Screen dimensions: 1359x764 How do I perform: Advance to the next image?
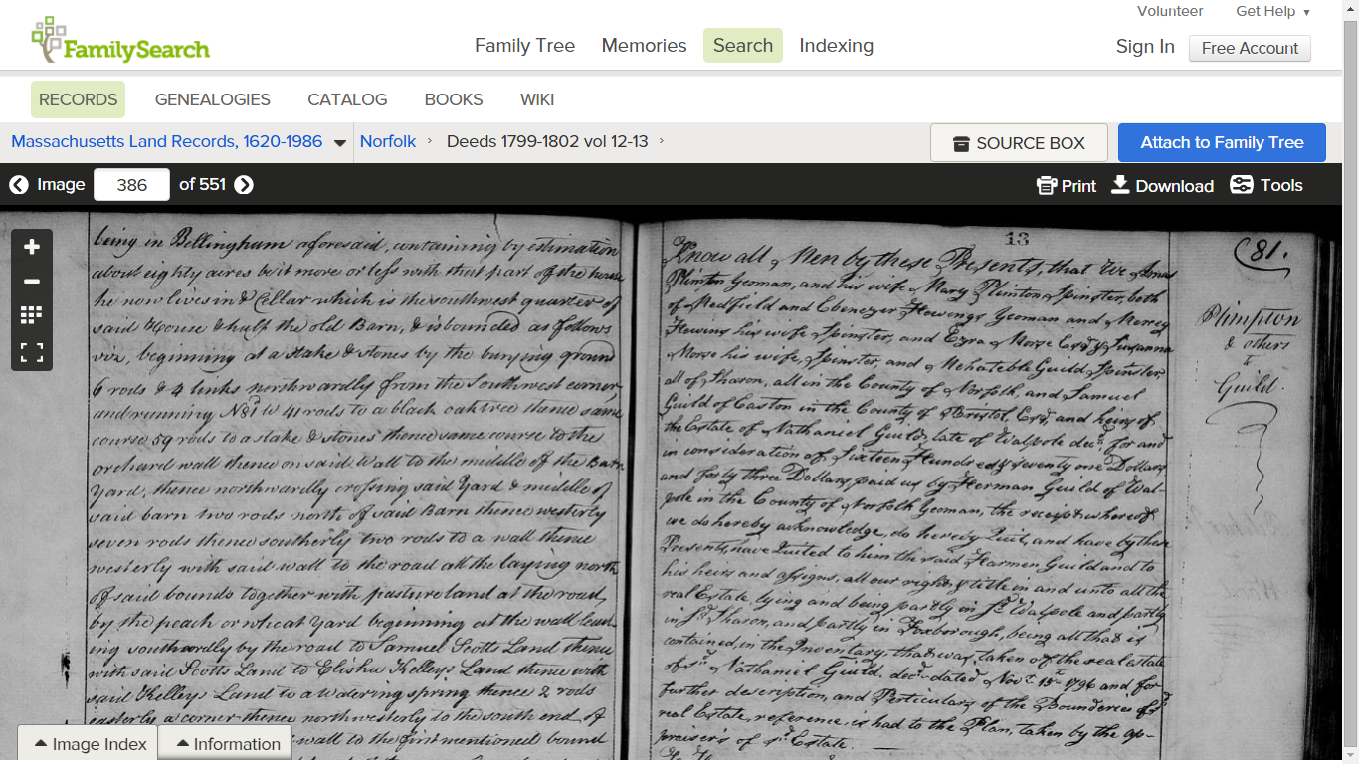click(243, 185)
